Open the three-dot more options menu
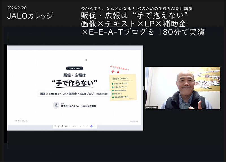Image resolution: width=226 pixels, height=162 pixels. [x=95, y=126]
